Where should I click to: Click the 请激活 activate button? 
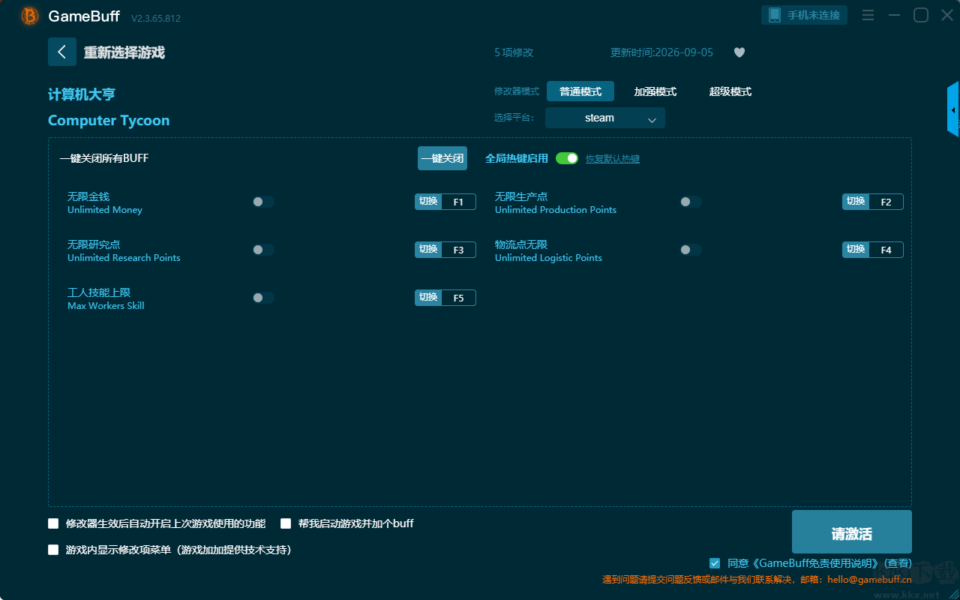[852, 532]
